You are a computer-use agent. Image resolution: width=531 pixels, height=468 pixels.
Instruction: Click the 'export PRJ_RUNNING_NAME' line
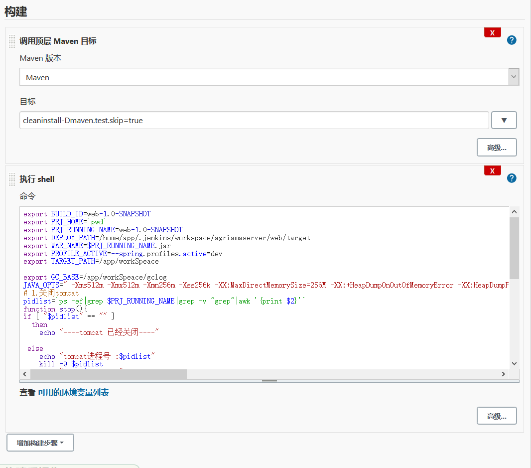click(x=103, y=230)
